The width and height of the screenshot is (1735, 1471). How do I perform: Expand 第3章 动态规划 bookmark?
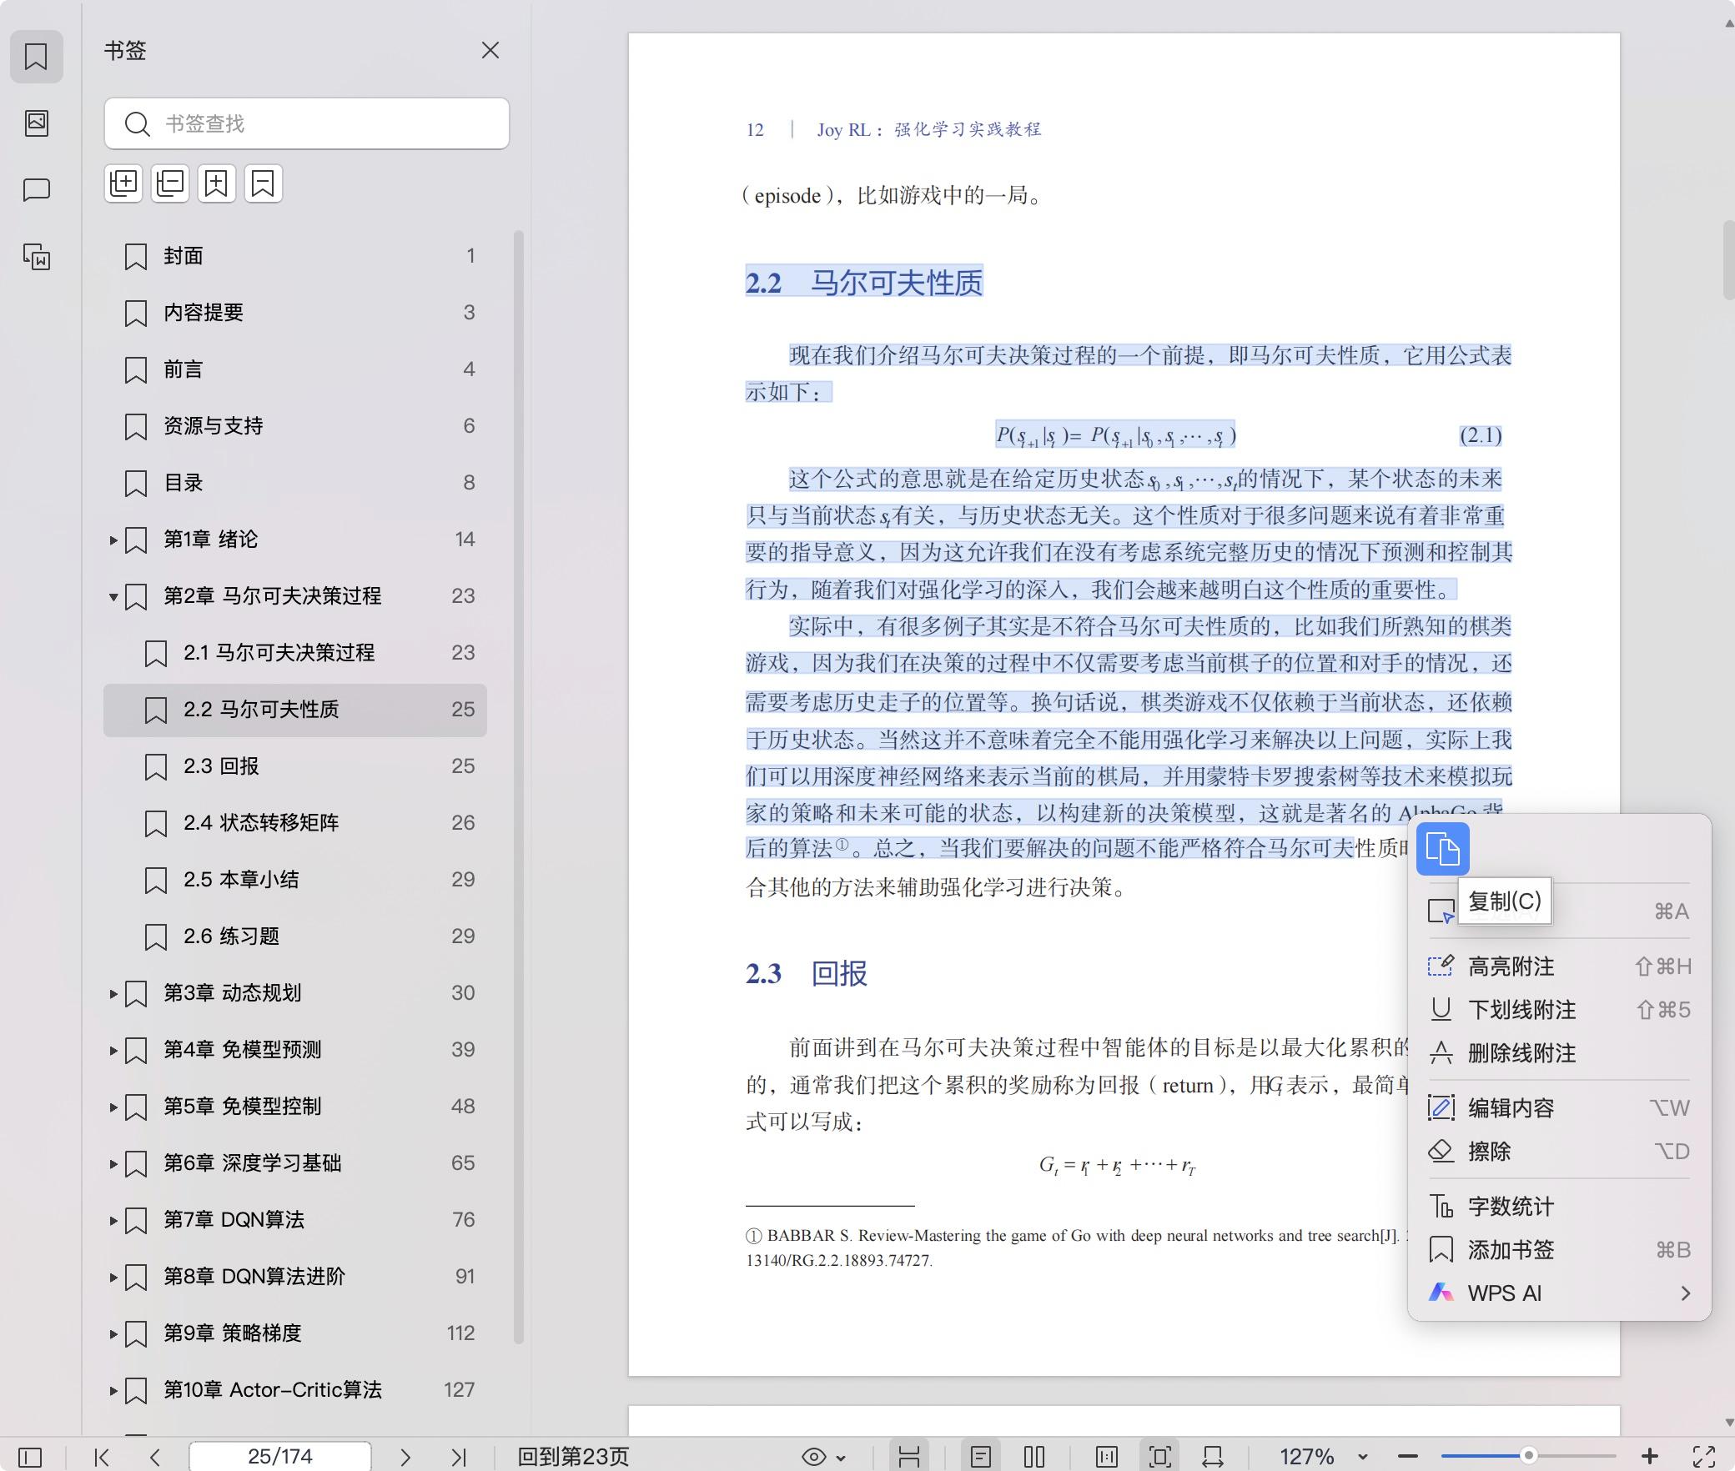[113, 993]
